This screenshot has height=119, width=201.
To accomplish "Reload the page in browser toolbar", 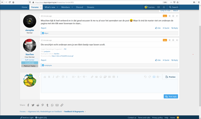I will click(x=10, y=2).
